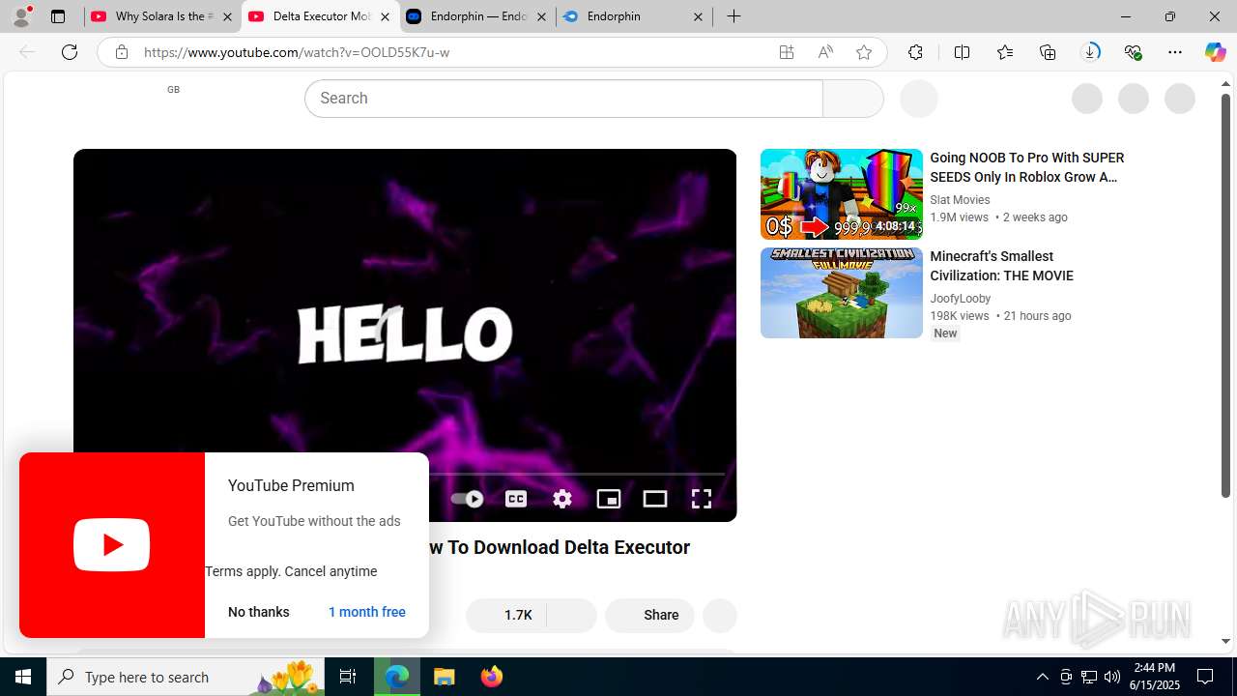Click the YouTube search field
Screen dimensions: 1237x696
[563, 99]
